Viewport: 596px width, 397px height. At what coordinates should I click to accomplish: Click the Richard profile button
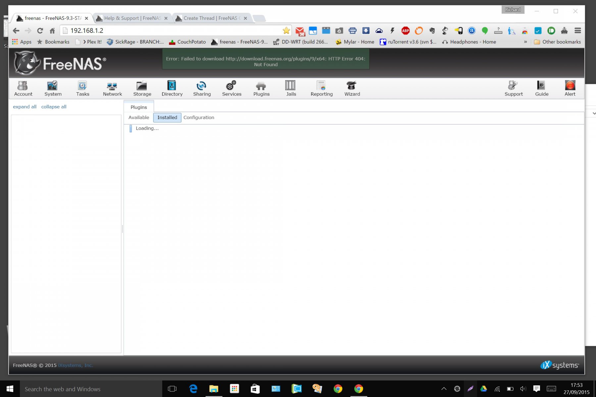513,10
